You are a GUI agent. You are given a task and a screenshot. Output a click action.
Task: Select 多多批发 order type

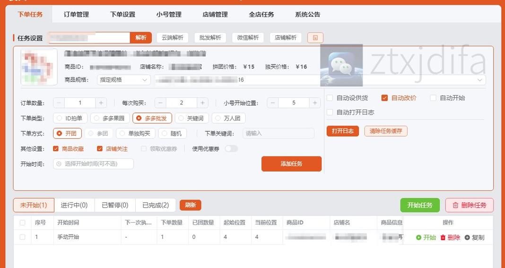click(x=152, y=118)
